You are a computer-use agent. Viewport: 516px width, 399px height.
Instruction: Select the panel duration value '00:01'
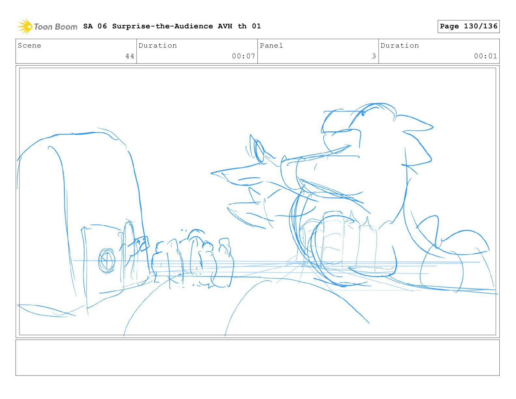pos(485,56)
